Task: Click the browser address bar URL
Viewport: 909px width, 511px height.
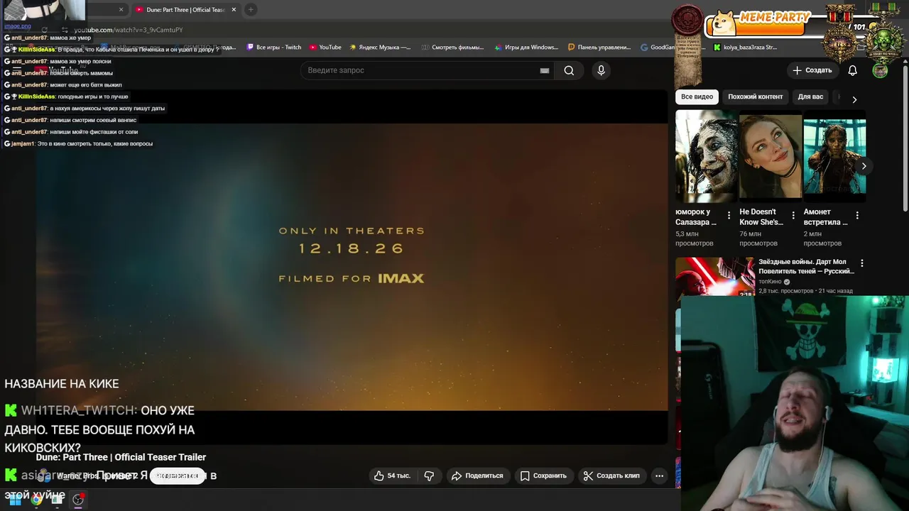Action: point(129,30)
